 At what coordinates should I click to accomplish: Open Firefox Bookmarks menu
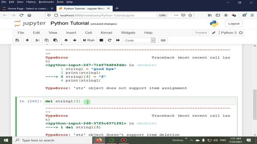point(46,2)
